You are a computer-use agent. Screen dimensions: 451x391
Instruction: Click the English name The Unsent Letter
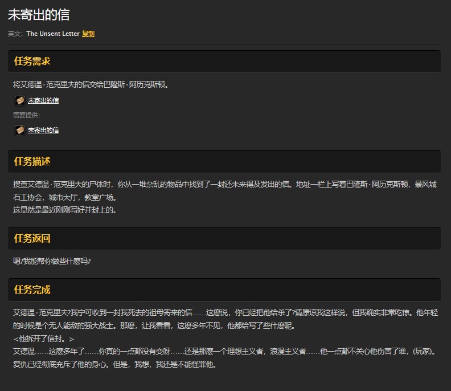[x=53, y=34]
